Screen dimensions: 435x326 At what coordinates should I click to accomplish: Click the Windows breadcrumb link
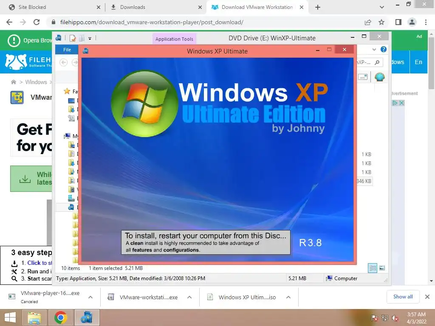[x=36, y=82]
